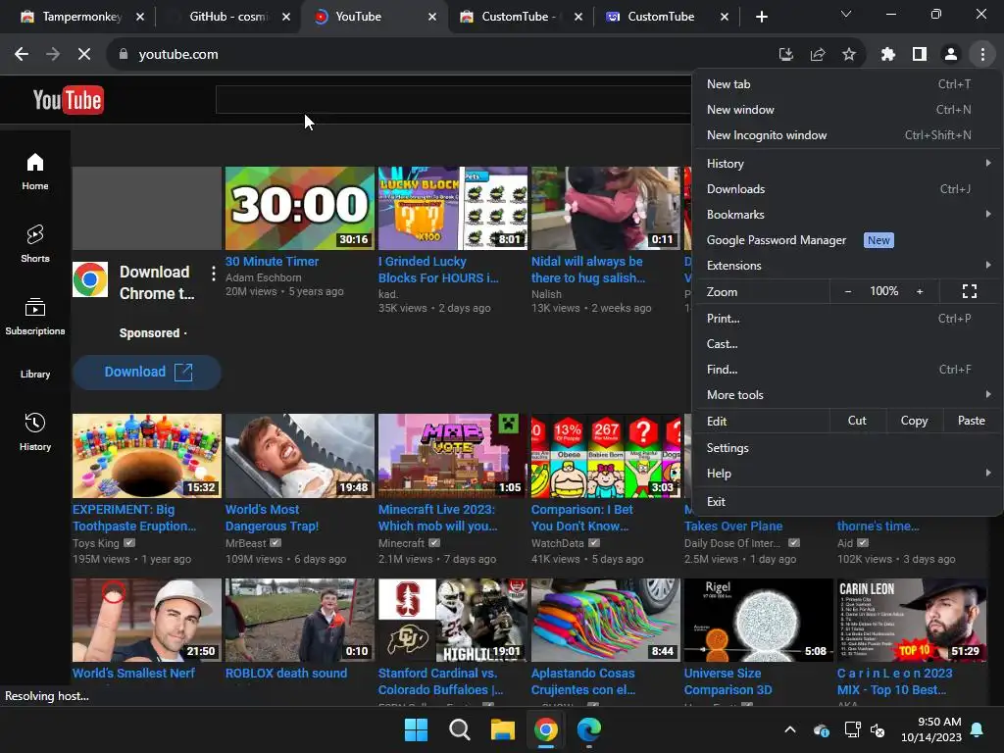Viewport: 1004px width, 753px height.
Task: Expand the History submenu
Action: (x=848, y=164)
